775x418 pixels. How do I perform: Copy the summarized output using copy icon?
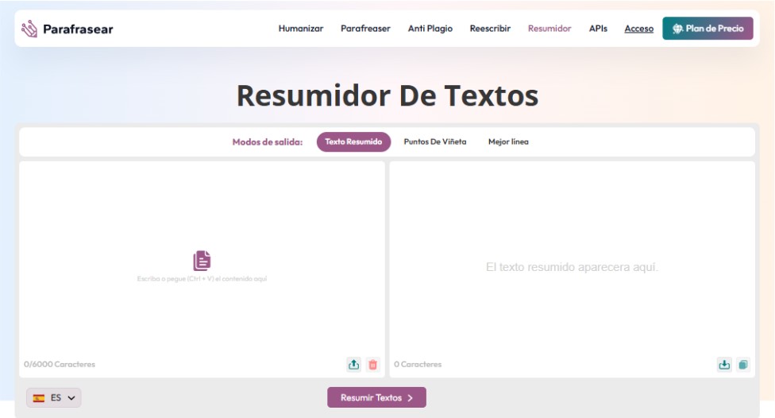click(x=743, y=365)
